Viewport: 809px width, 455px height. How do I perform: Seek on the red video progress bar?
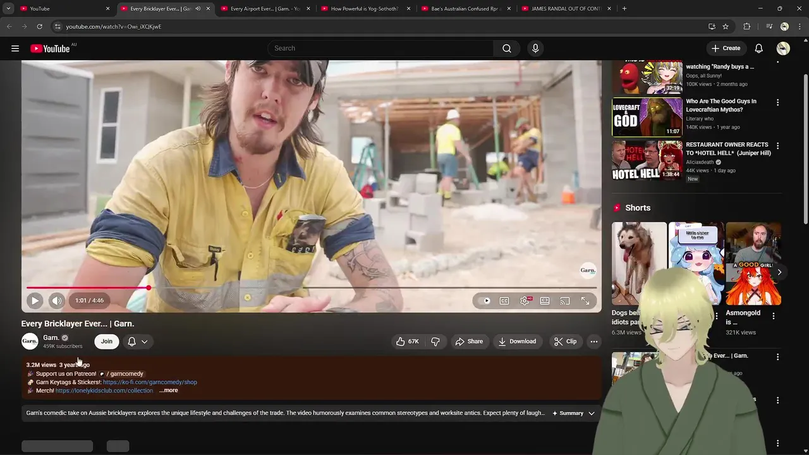tap(311, 288)
